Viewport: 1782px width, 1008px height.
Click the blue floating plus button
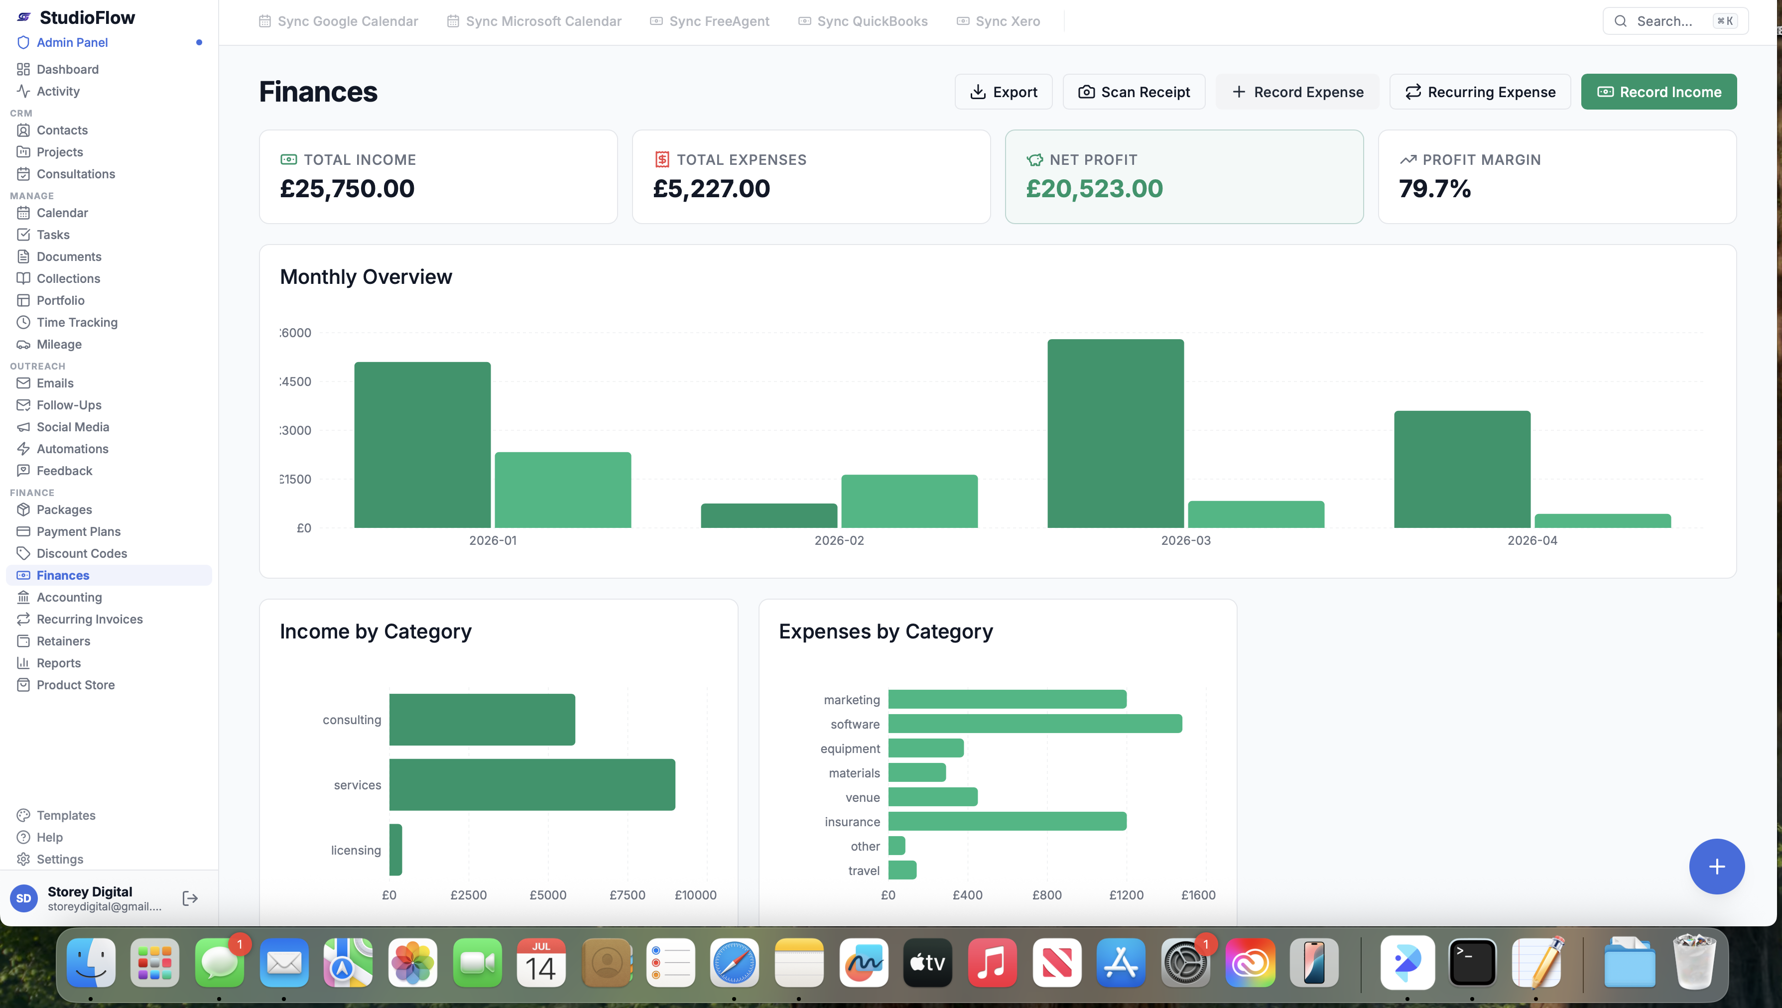point(1716,867)
